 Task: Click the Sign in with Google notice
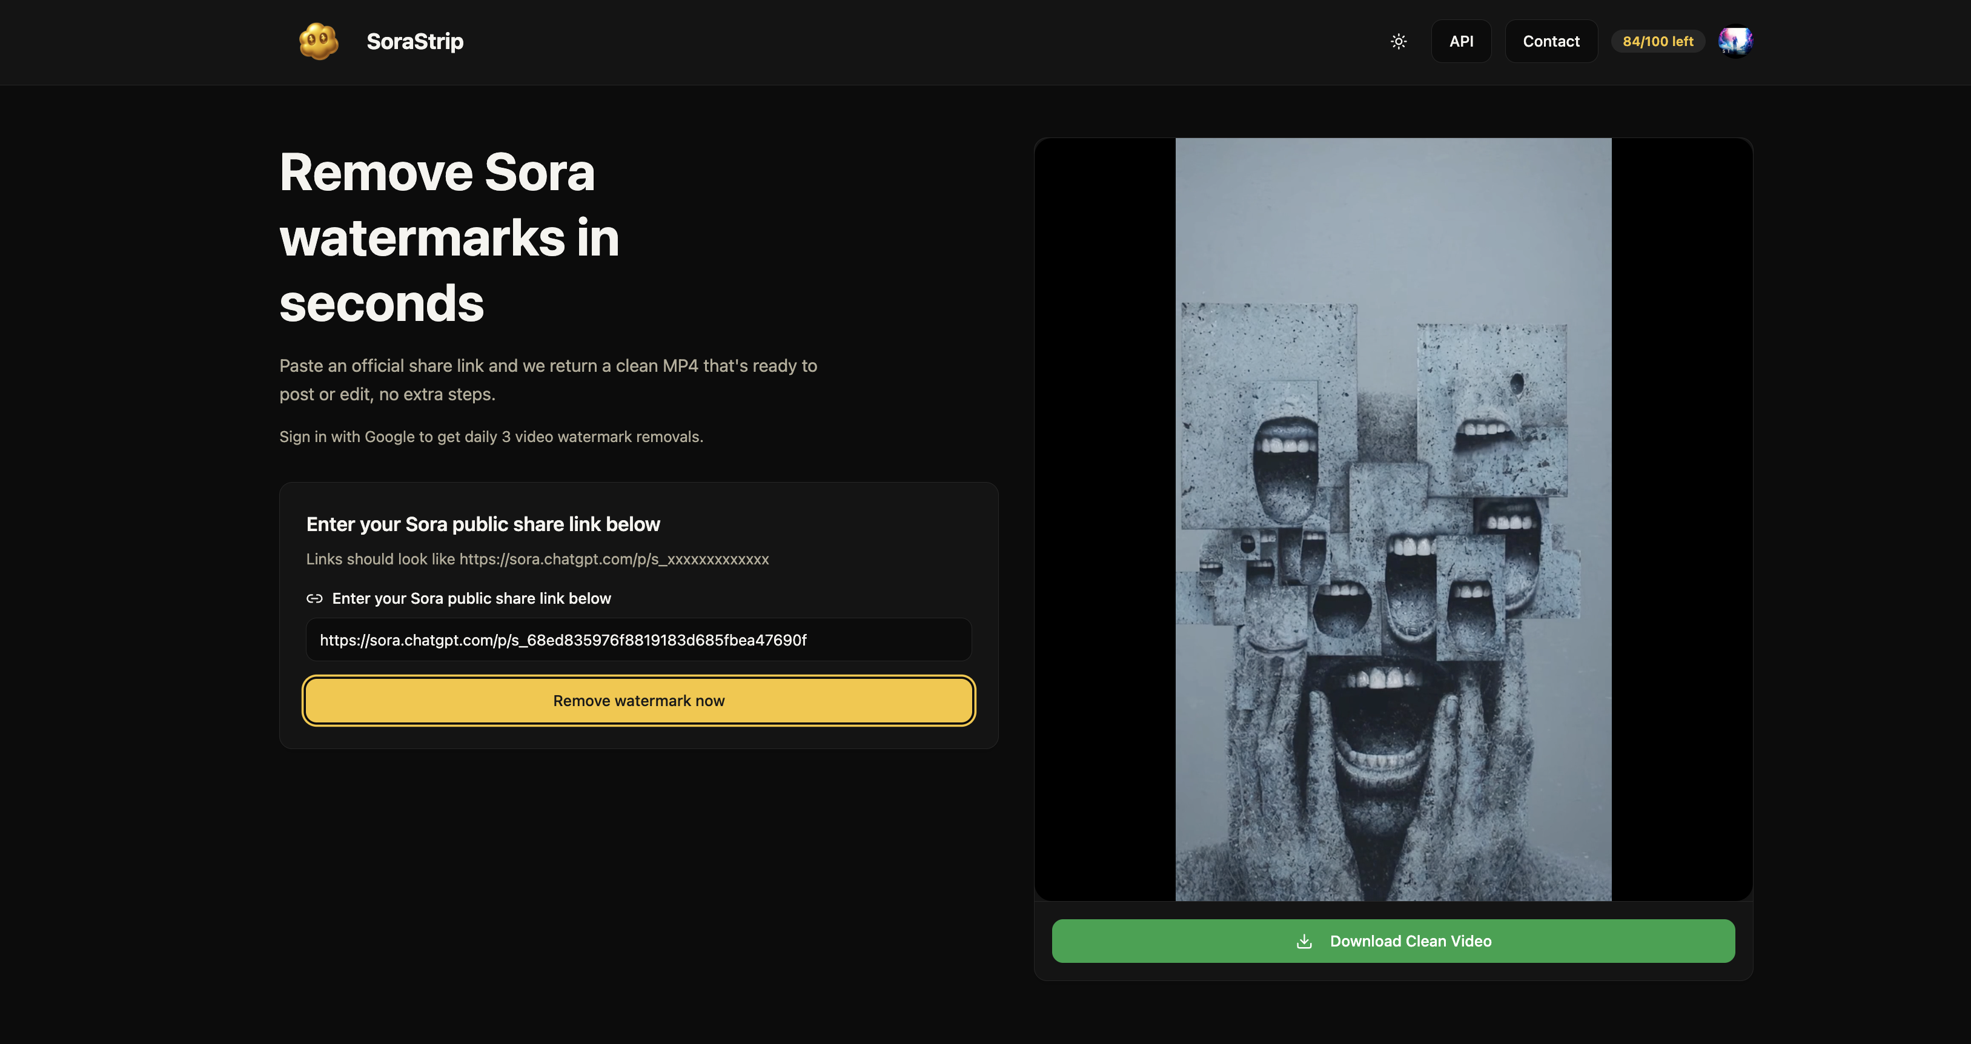(491, 437)
